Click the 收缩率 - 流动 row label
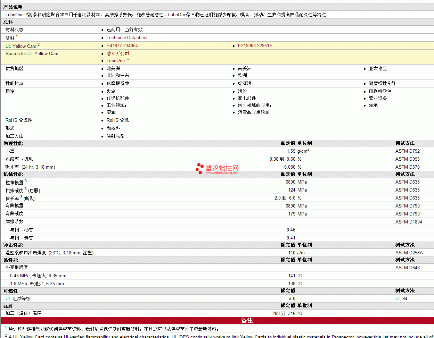 19,159
